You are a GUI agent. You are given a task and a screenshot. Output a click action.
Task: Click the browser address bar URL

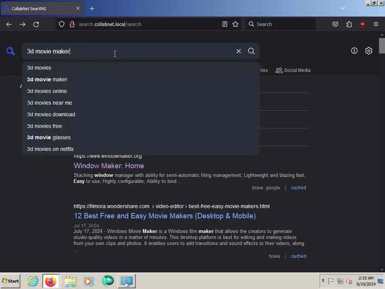[x=110, y=24]
